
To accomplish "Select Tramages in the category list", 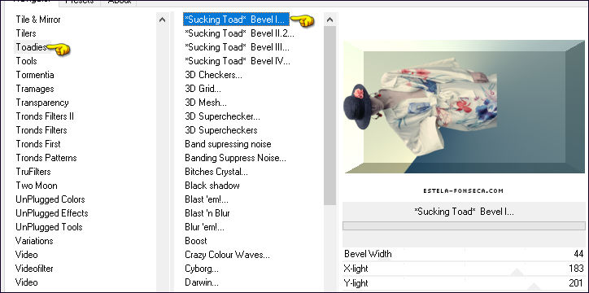I will coord(35,89).
